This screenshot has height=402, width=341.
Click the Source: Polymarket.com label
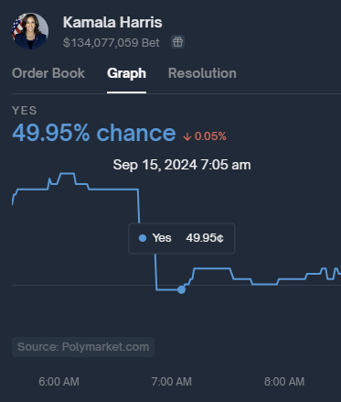click(x=83, y=347)
